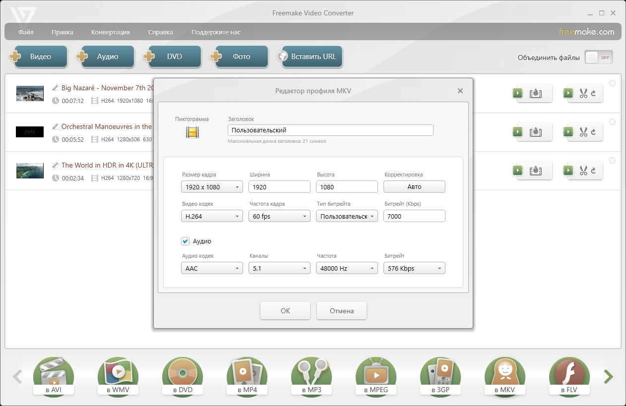626x406 pixels.
Task: Choose the 'в FLV' flash icon
Action: click(569, 376)
